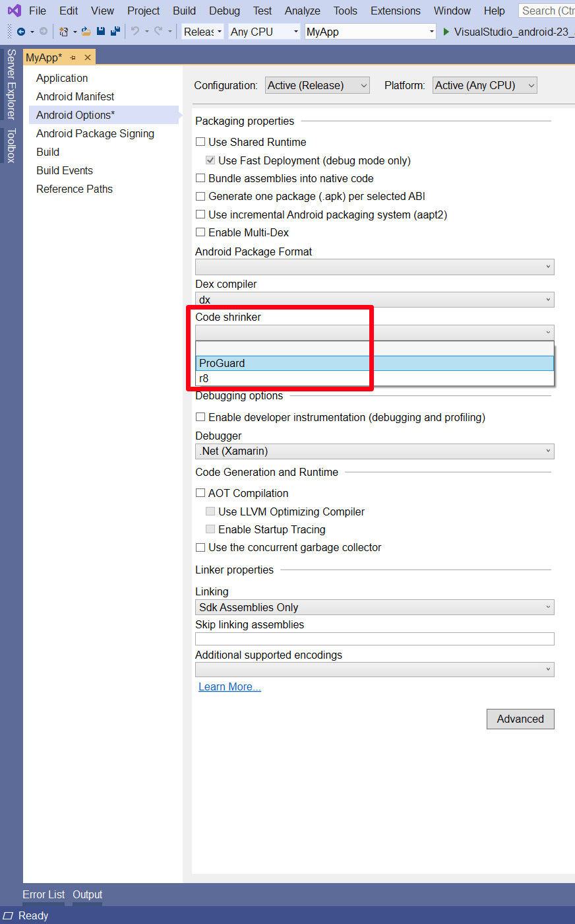Select ProGuard in Code shrinker list
Image resolution: width=575 pixels, height=924 pixels.
375,363
